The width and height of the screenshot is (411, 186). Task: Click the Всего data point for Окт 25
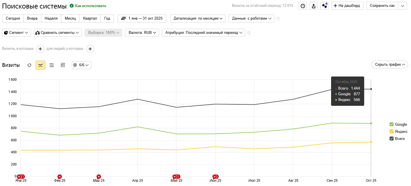371,89
